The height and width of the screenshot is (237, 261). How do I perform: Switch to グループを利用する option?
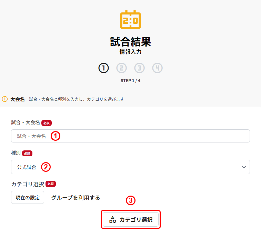(76, 198)
